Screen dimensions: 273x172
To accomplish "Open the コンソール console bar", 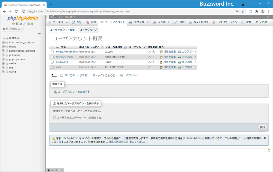I will click(55, 170).
